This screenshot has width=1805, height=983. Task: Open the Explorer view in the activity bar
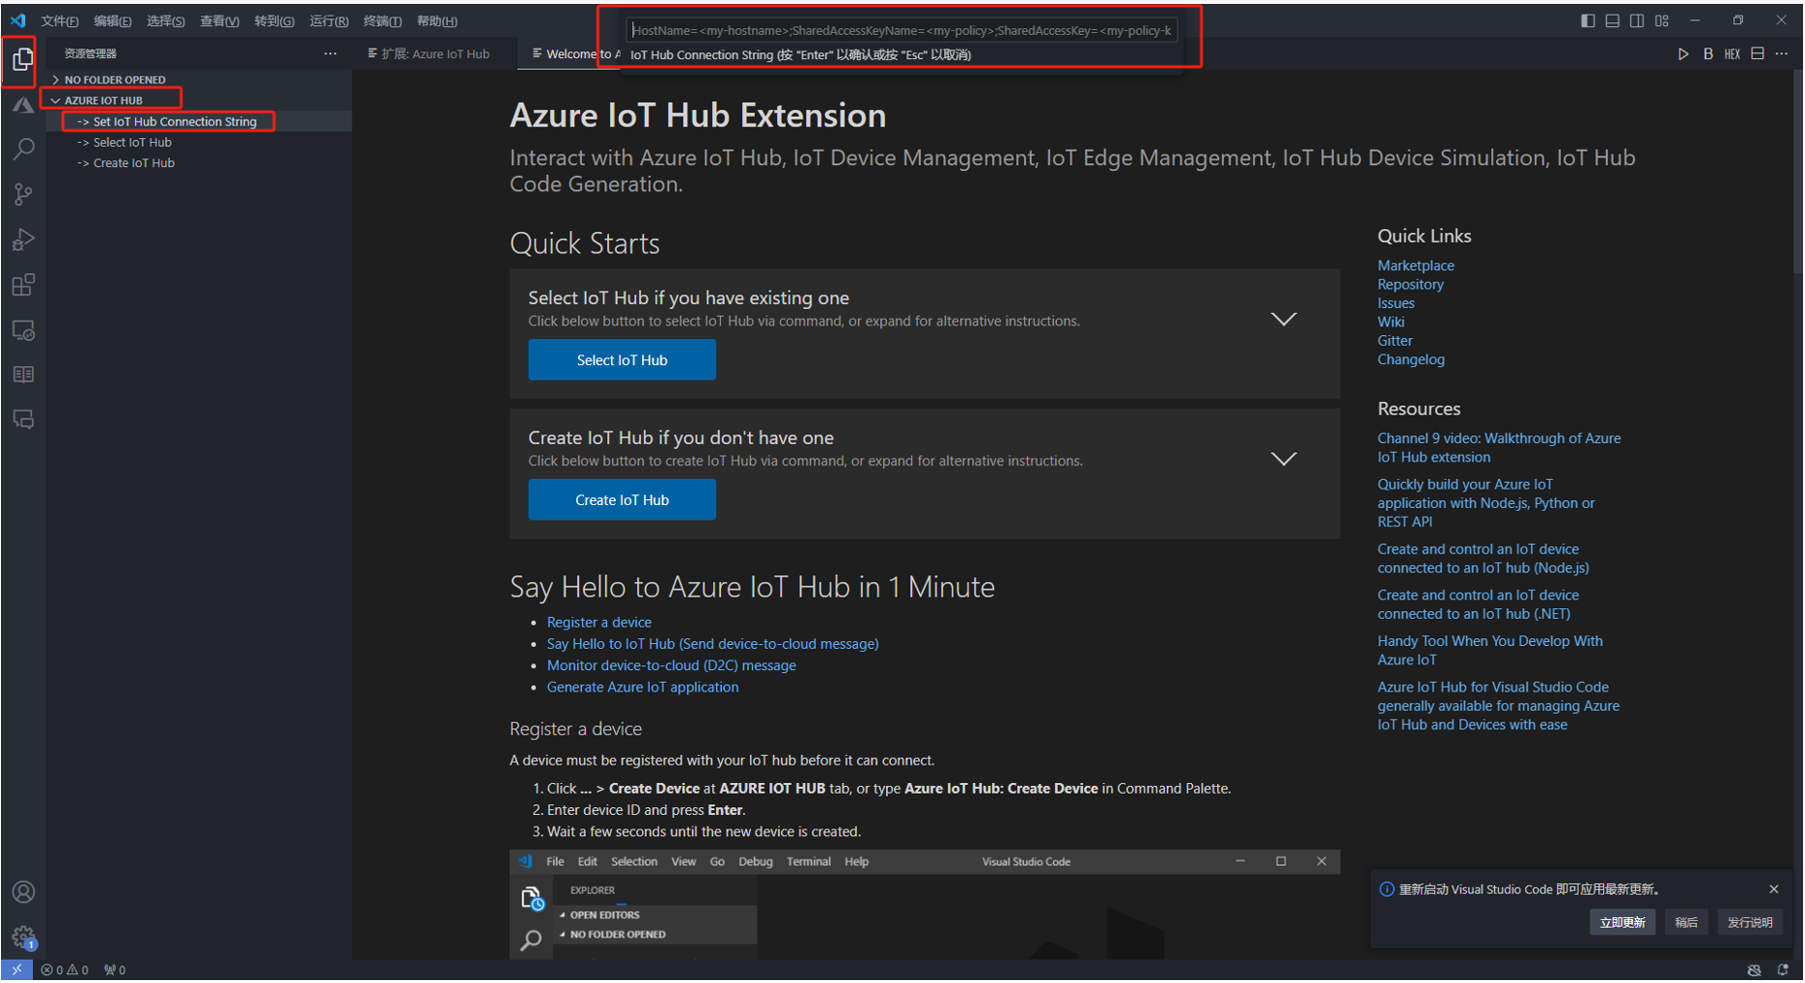[23, 60]
